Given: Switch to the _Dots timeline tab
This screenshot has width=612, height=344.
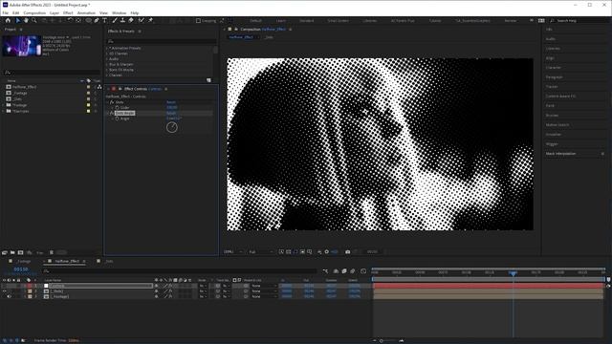Looking at the screenshot, I should coord(109,261).
